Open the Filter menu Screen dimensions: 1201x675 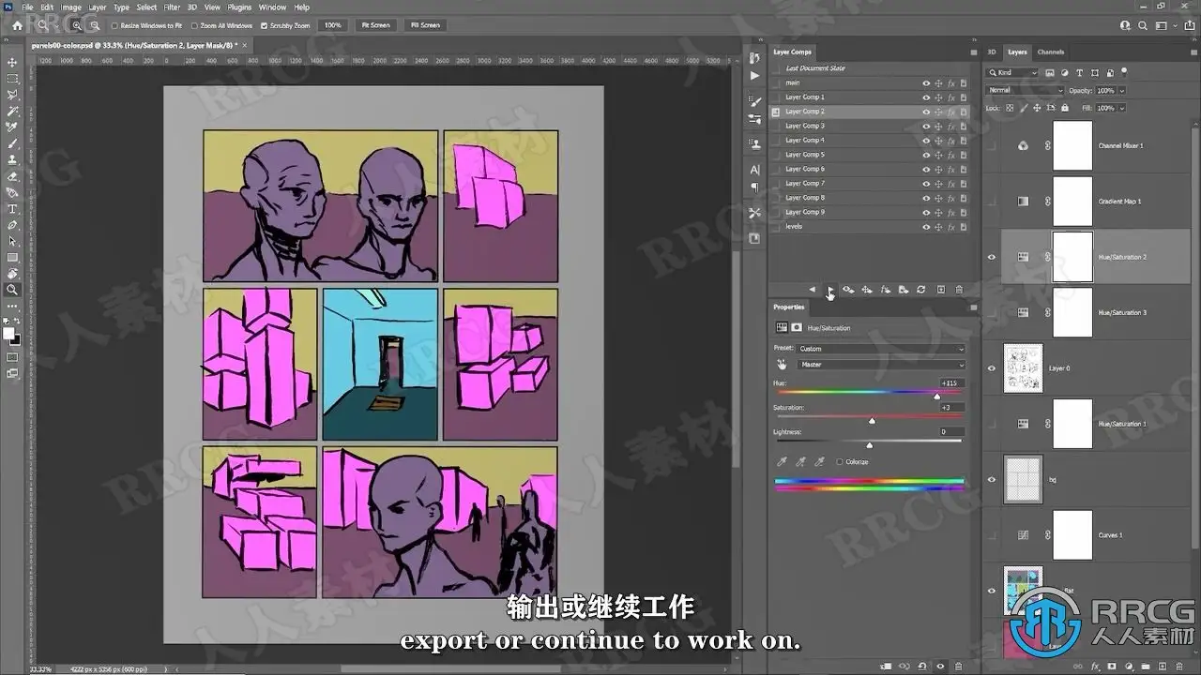[172, 7]
